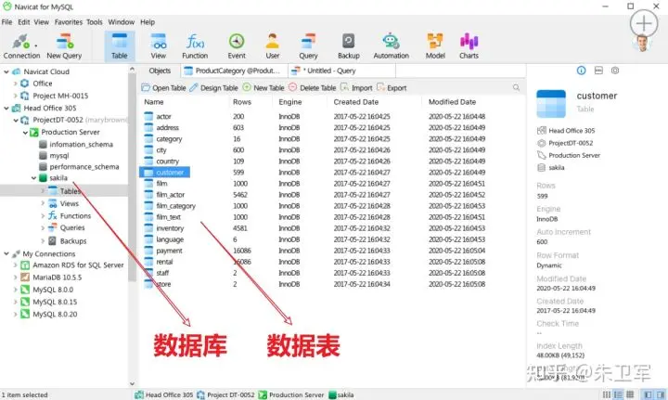Sort by the Modified Date column header

point(452,102)
